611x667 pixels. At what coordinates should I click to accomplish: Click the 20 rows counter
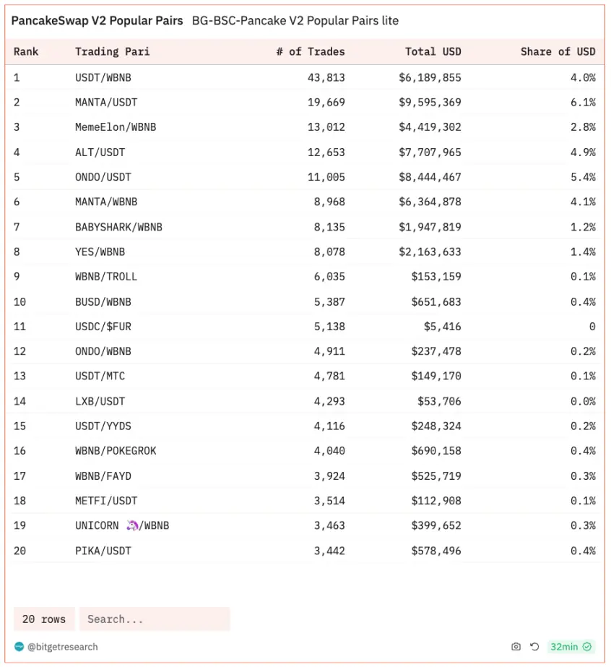(x=44, y=619)
